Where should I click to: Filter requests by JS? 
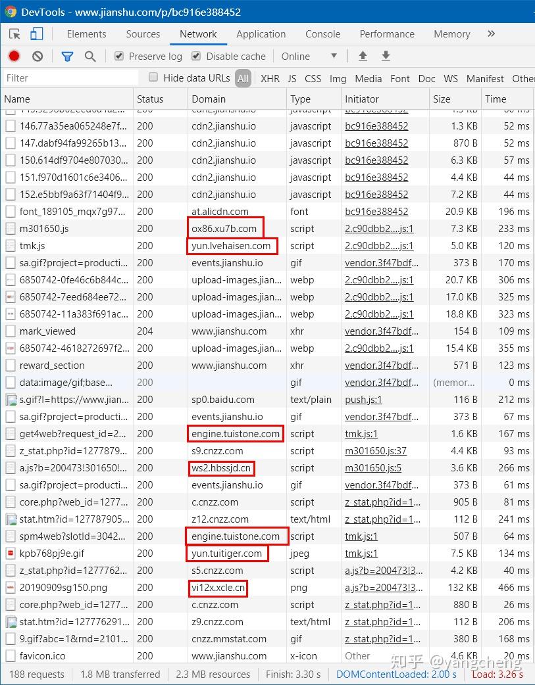(x=292, y=79)
